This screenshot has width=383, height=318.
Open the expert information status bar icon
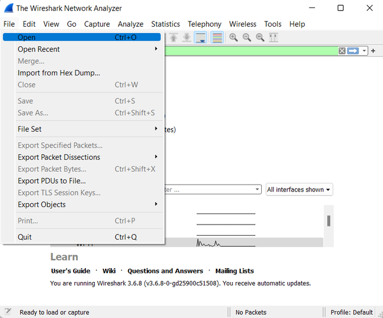point(8,312)
